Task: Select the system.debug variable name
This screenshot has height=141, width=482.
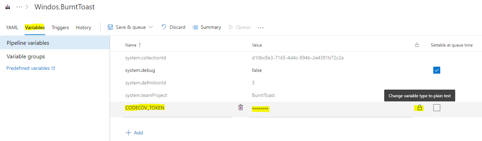Action: tap(140, 70)
